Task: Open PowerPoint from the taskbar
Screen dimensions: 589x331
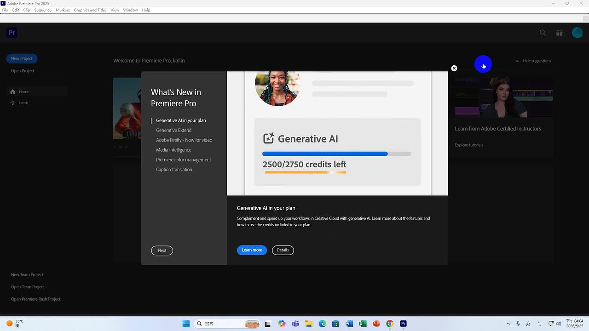Action: pos(376,324)
